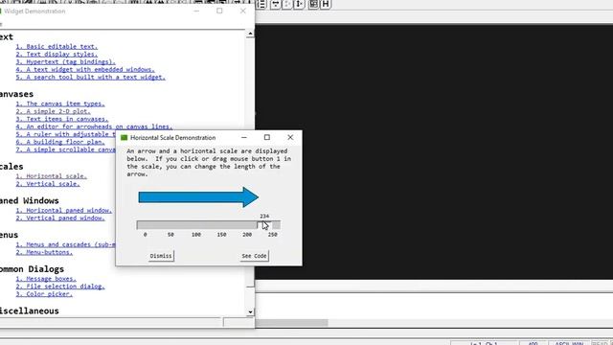This screenshot has height=345, width=613.
Task: Click the up arrow of Widget Demonstration scrollbar
Action: [x=250, y=34]
